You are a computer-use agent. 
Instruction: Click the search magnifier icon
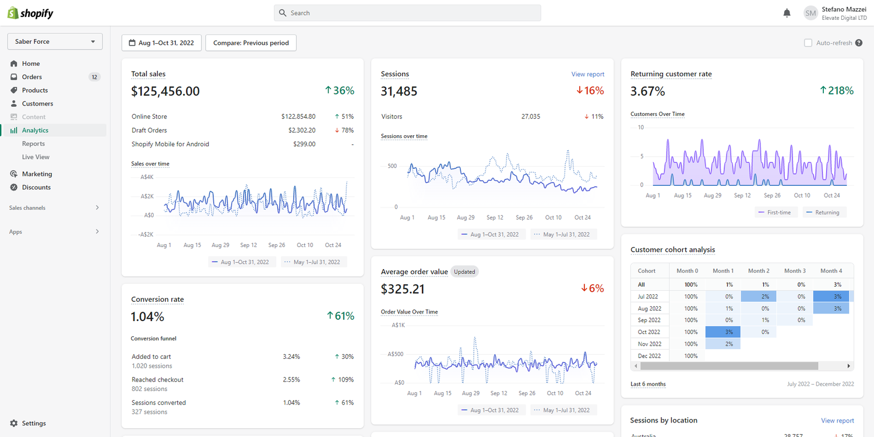tap(283, 13)
